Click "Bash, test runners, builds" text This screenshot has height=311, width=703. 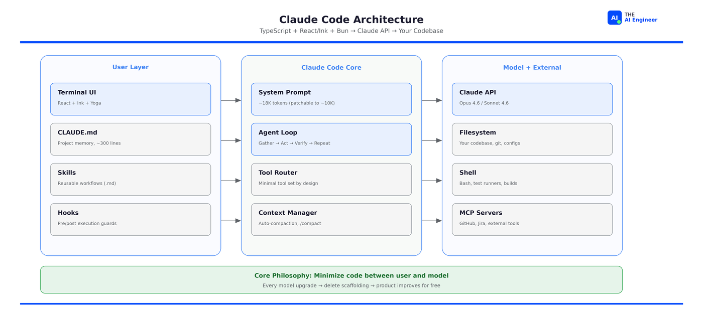click(488, 184)
